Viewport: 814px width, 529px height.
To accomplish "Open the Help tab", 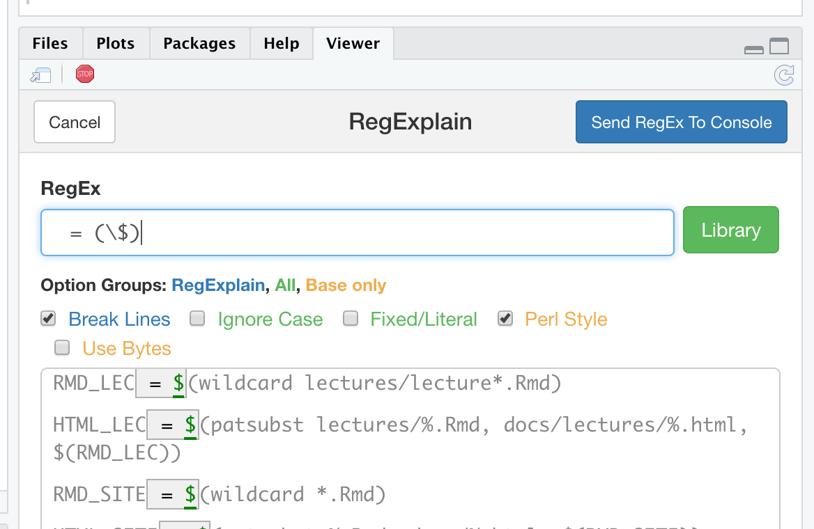I will tap(282, 44).
